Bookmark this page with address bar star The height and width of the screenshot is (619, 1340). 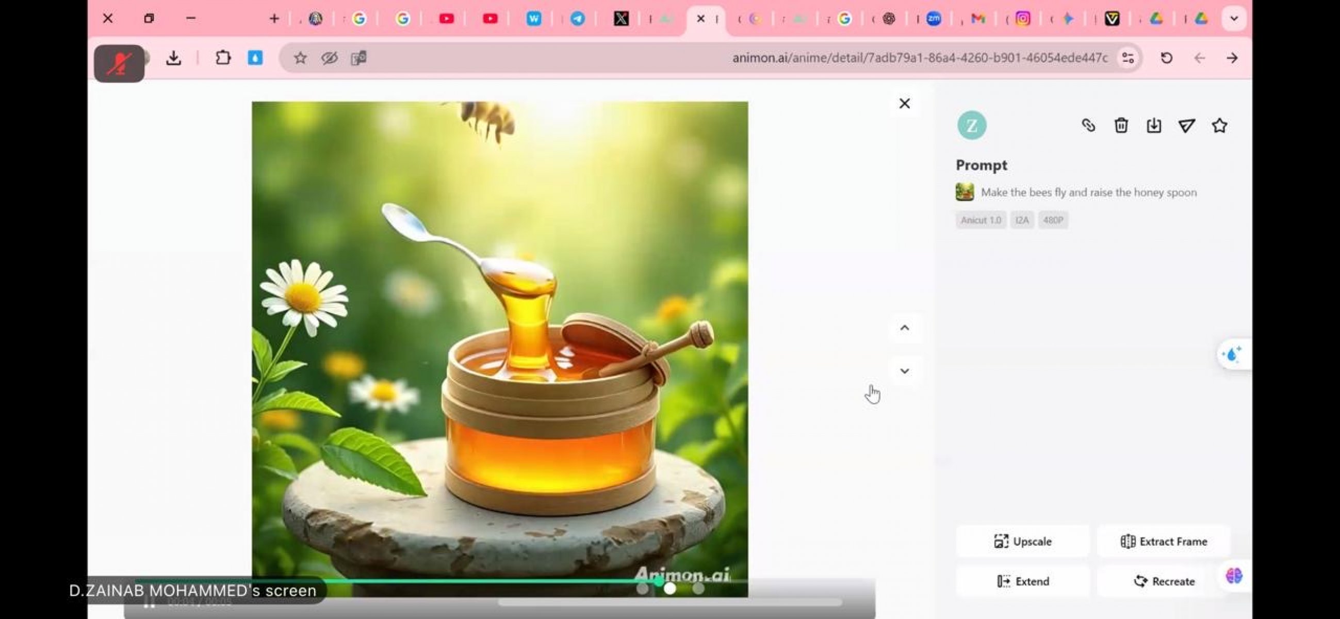pyautogui.click(x=300, y=58)
